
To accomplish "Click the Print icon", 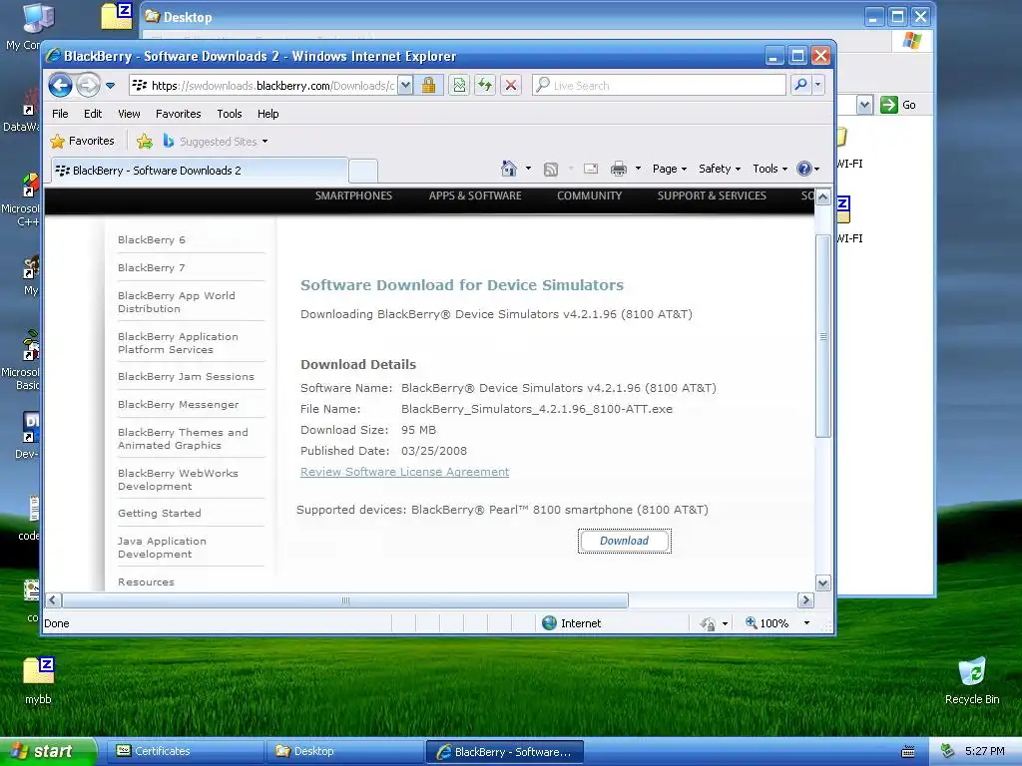I will click(x=619, y=169).
